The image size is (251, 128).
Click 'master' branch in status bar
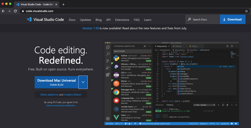pyautogui.click(x=109, y=124)
